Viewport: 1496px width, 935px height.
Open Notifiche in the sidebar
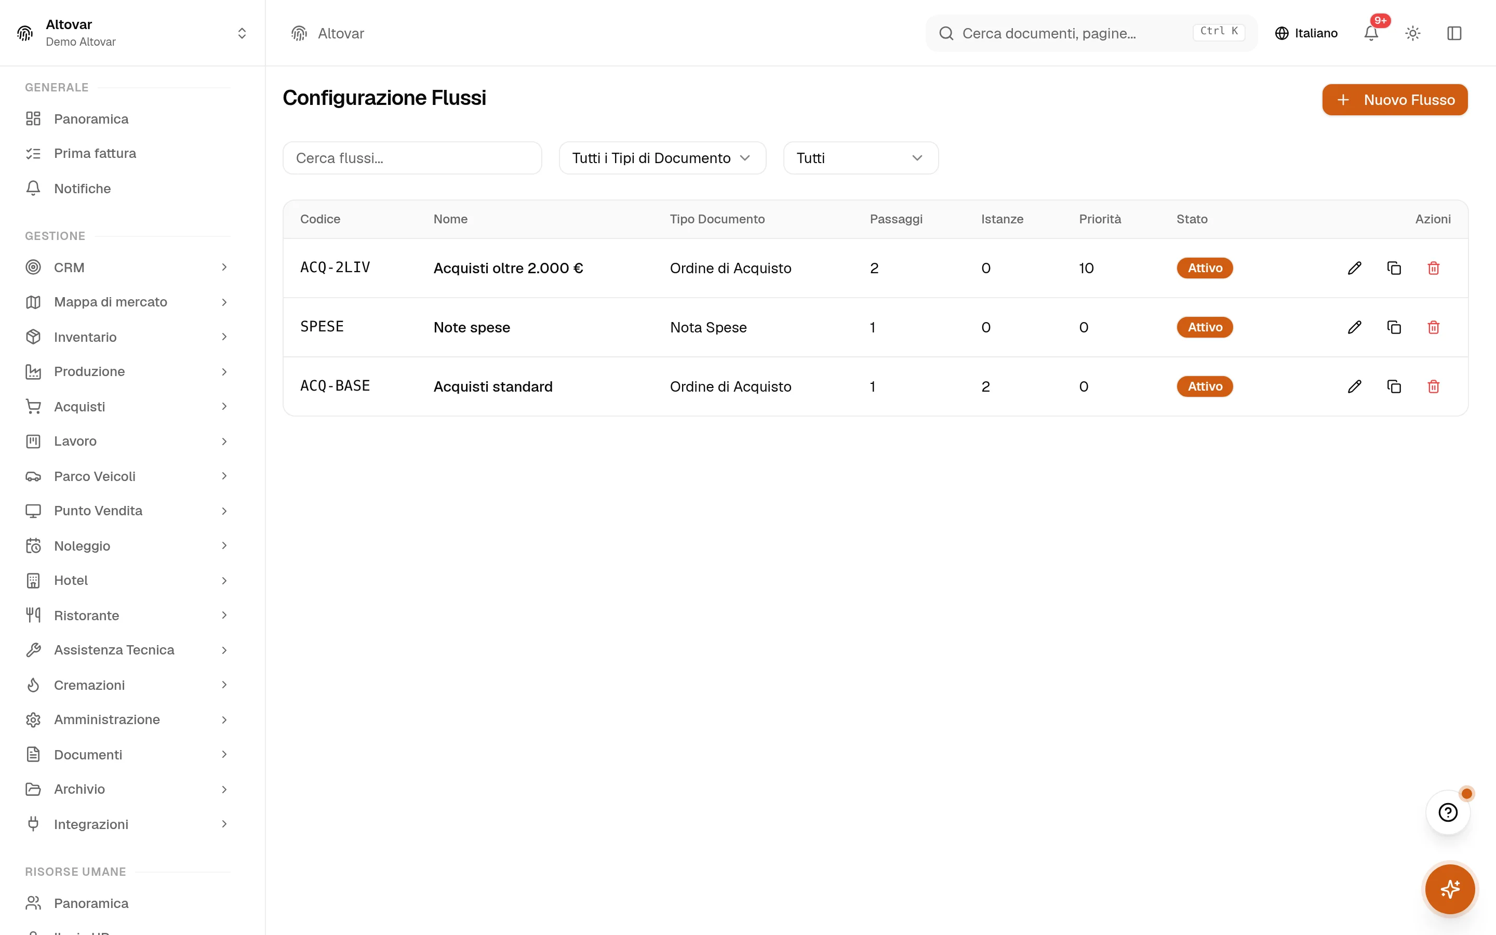pyautogui.click(x=127, y=189)
